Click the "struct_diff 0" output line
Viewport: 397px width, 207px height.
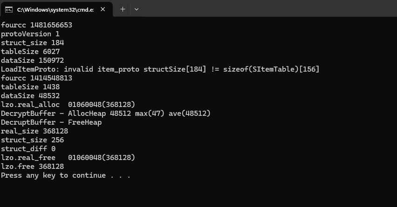(28, 149)
